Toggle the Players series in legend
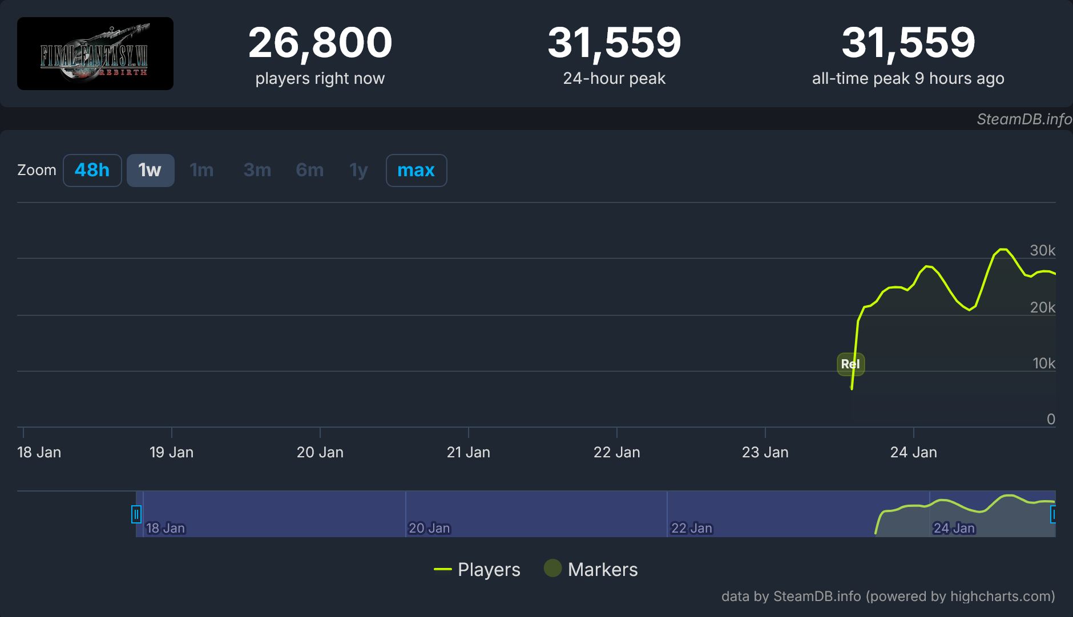 click(x=477, y=569)
